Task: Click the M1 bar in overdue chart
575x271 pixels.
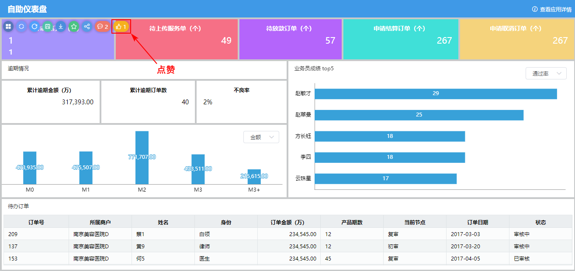Action: (x=86, y=168)
